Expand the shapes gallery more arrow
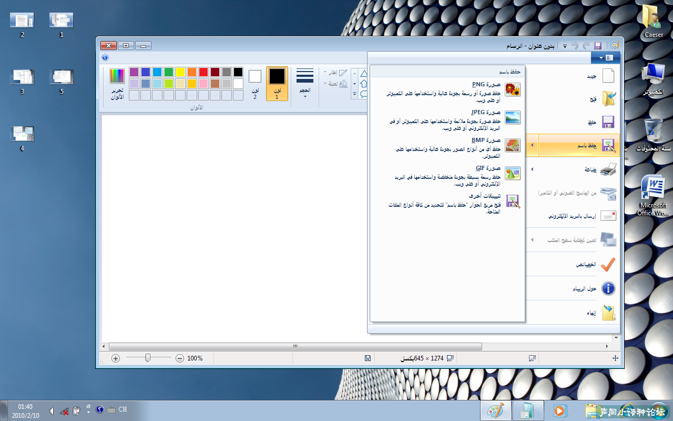The height and width of the screenshot is (421, 673). [x=355, y=94]
